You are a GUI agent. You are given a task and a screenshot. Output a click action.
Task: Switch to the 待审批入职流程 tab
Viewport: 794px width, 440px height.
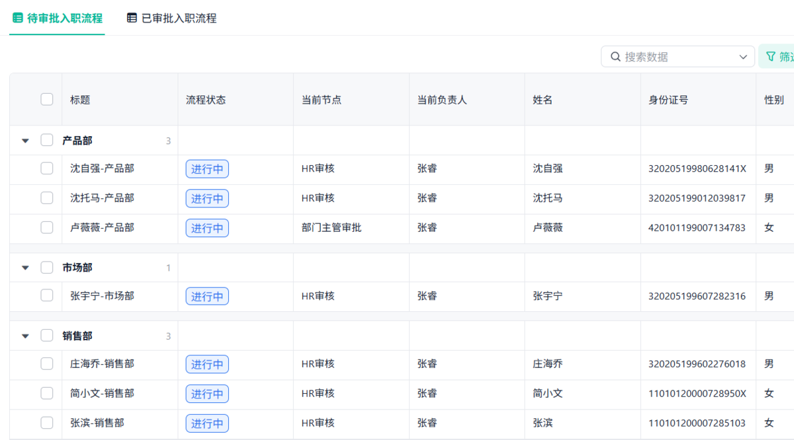56,18
